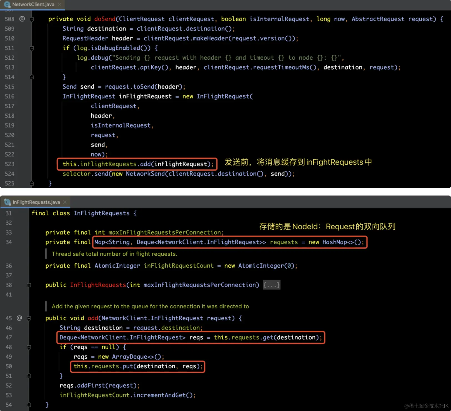
Task: Click the InFlightRequests class name on line 31
Action: (101, 213)
